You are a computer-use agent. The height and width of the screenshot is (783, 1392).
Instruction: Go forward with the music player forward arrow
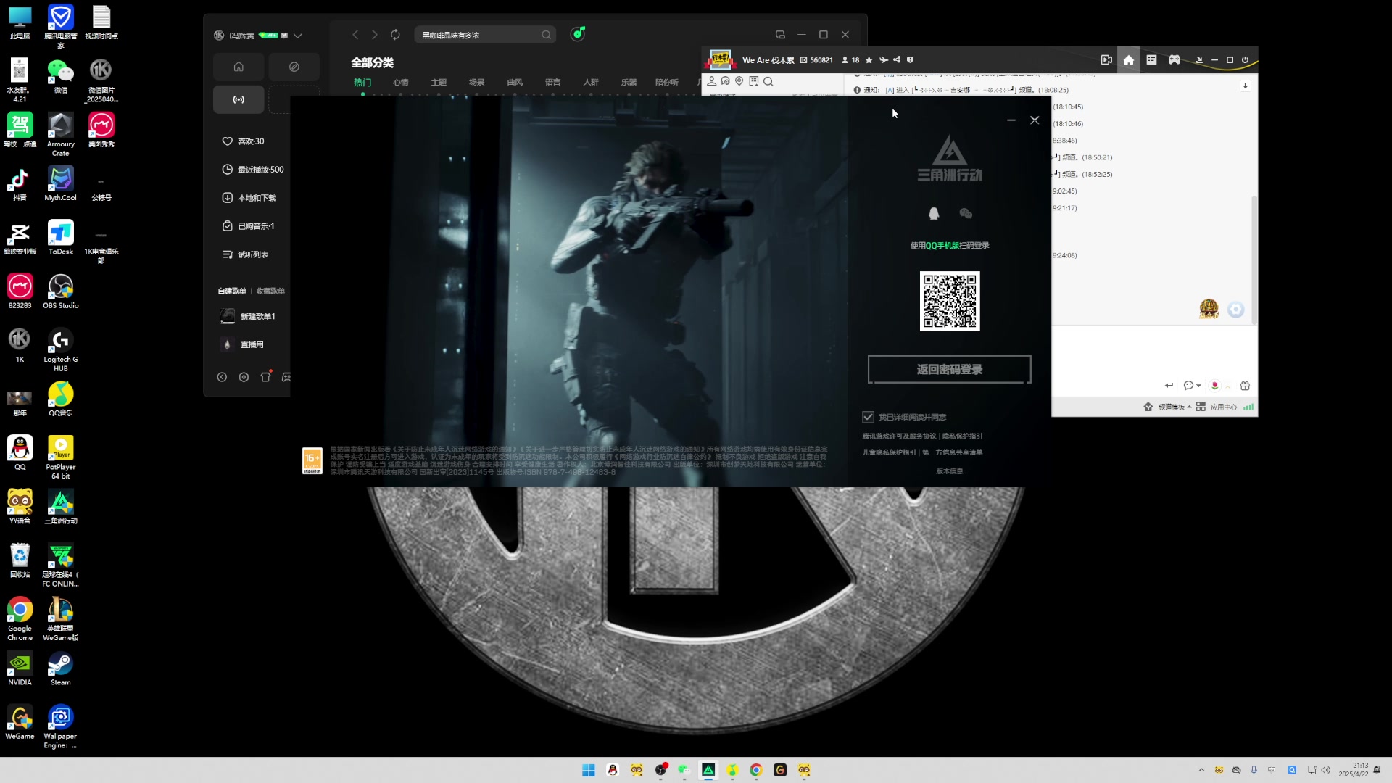pyautogui.click(x=374, y=35)
